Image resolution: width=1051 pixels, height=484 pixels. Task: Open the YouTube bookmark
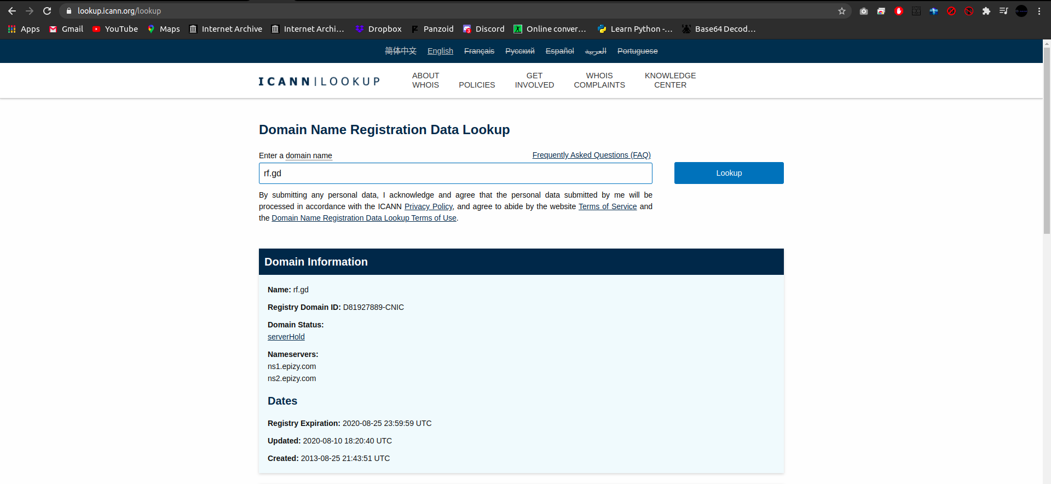115,29
